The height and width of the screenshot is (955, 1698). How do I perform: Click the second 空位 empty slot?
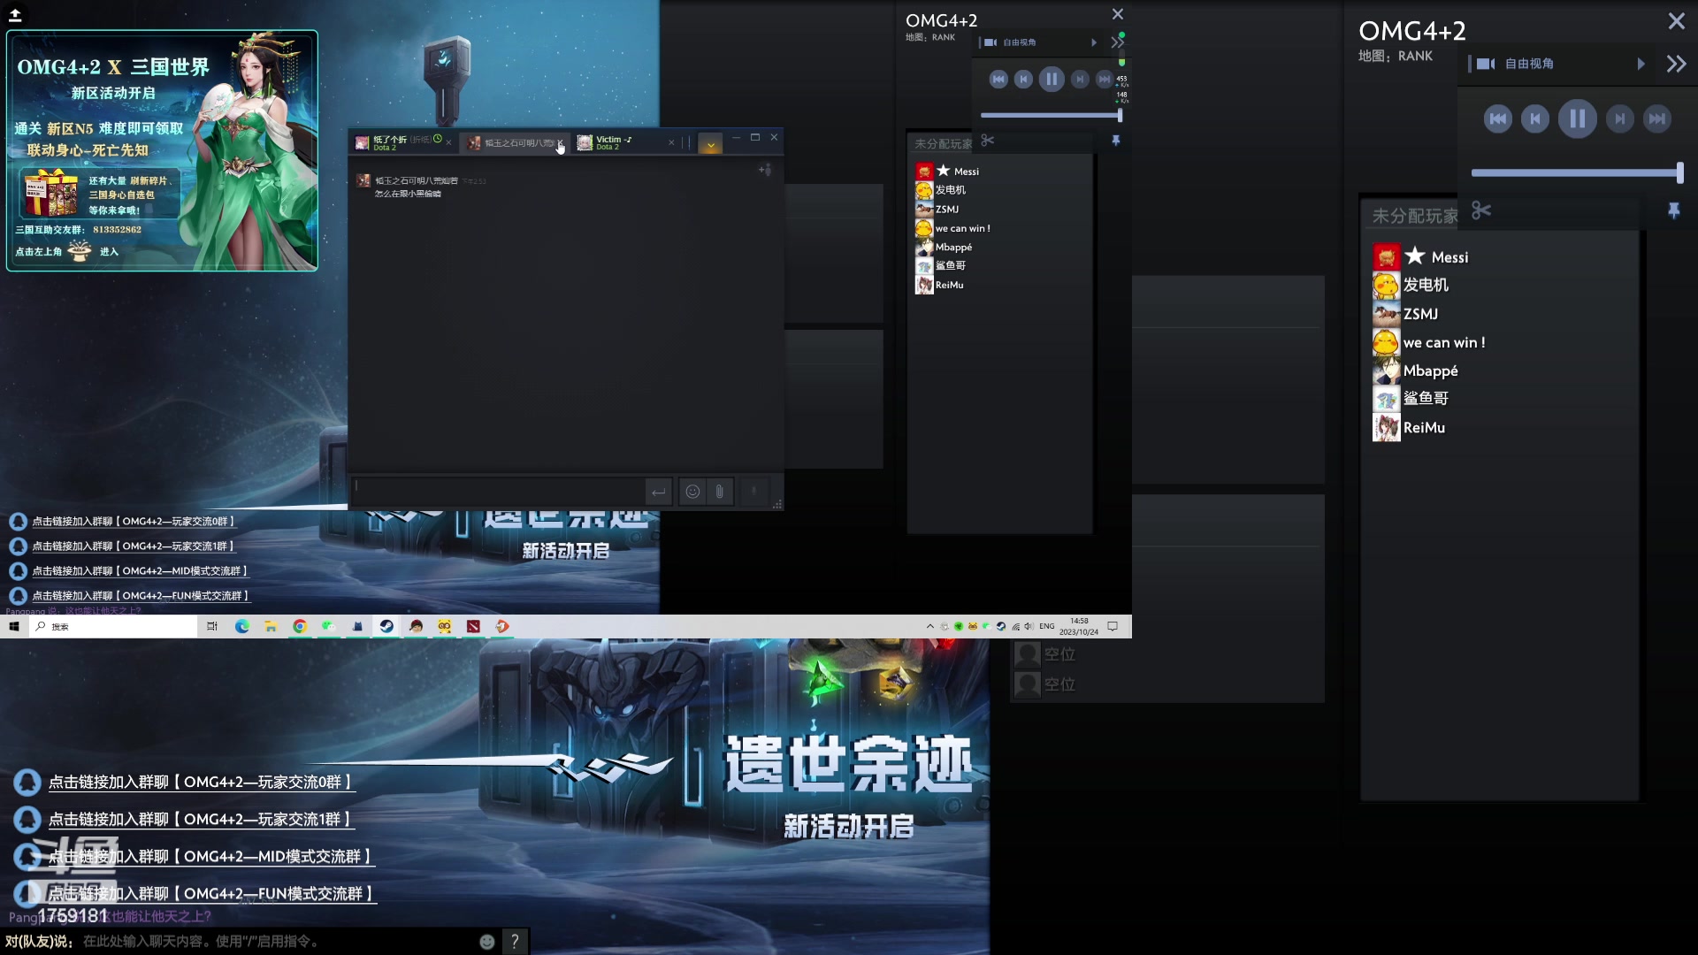1045,684
